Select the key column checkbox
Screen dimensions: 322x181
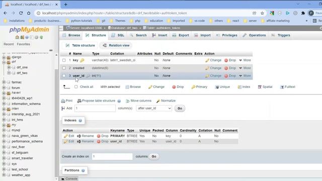[64, 60]
